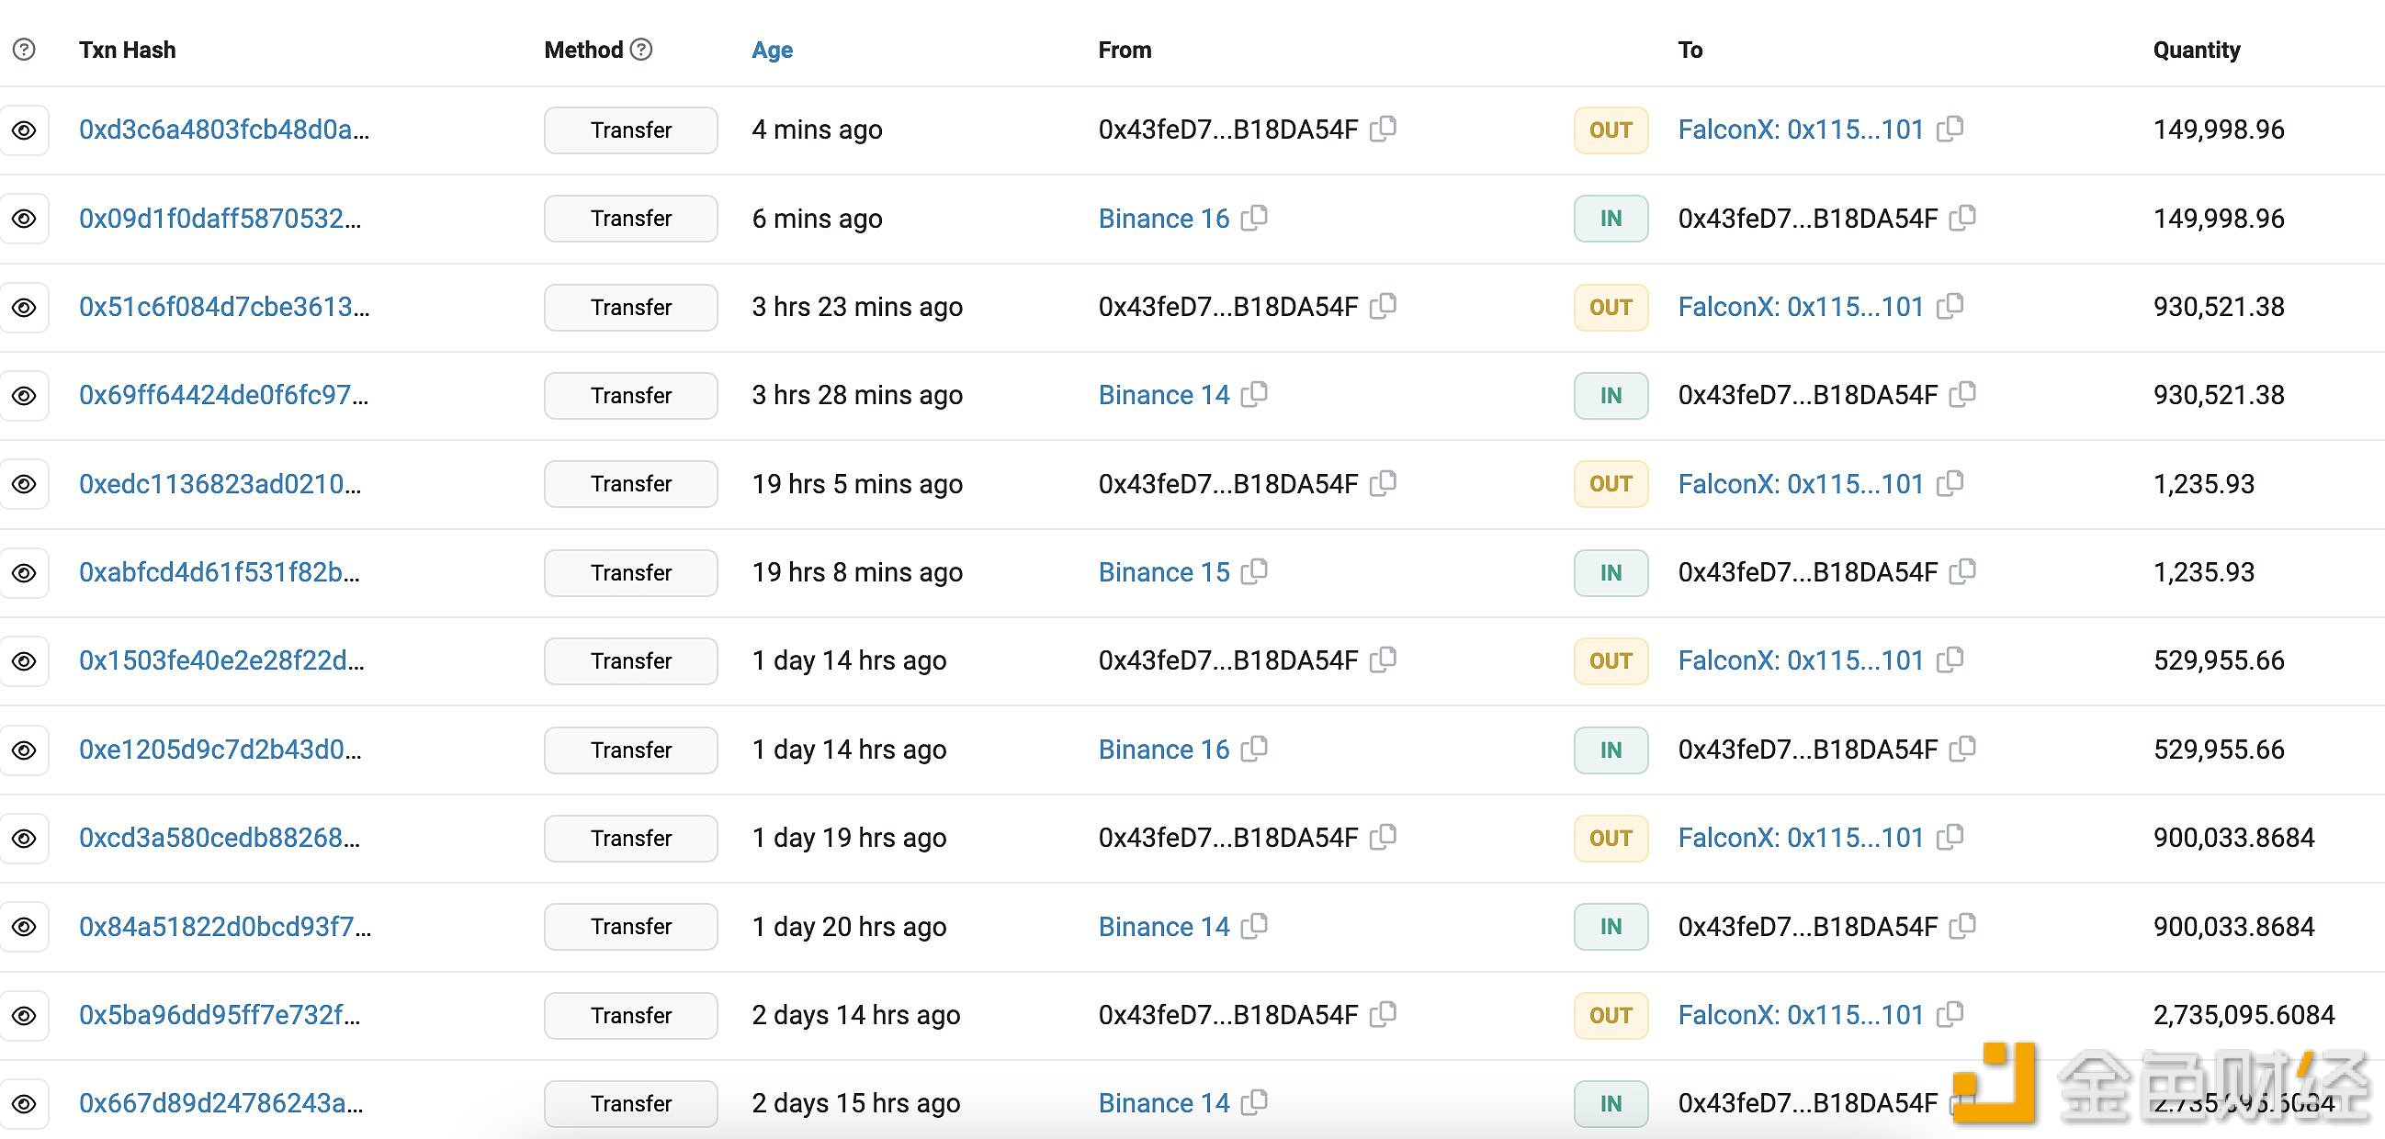
Task: Copy FalconX address in 0x1503fe40e2e28f22d row
Action: (1950, 660)
